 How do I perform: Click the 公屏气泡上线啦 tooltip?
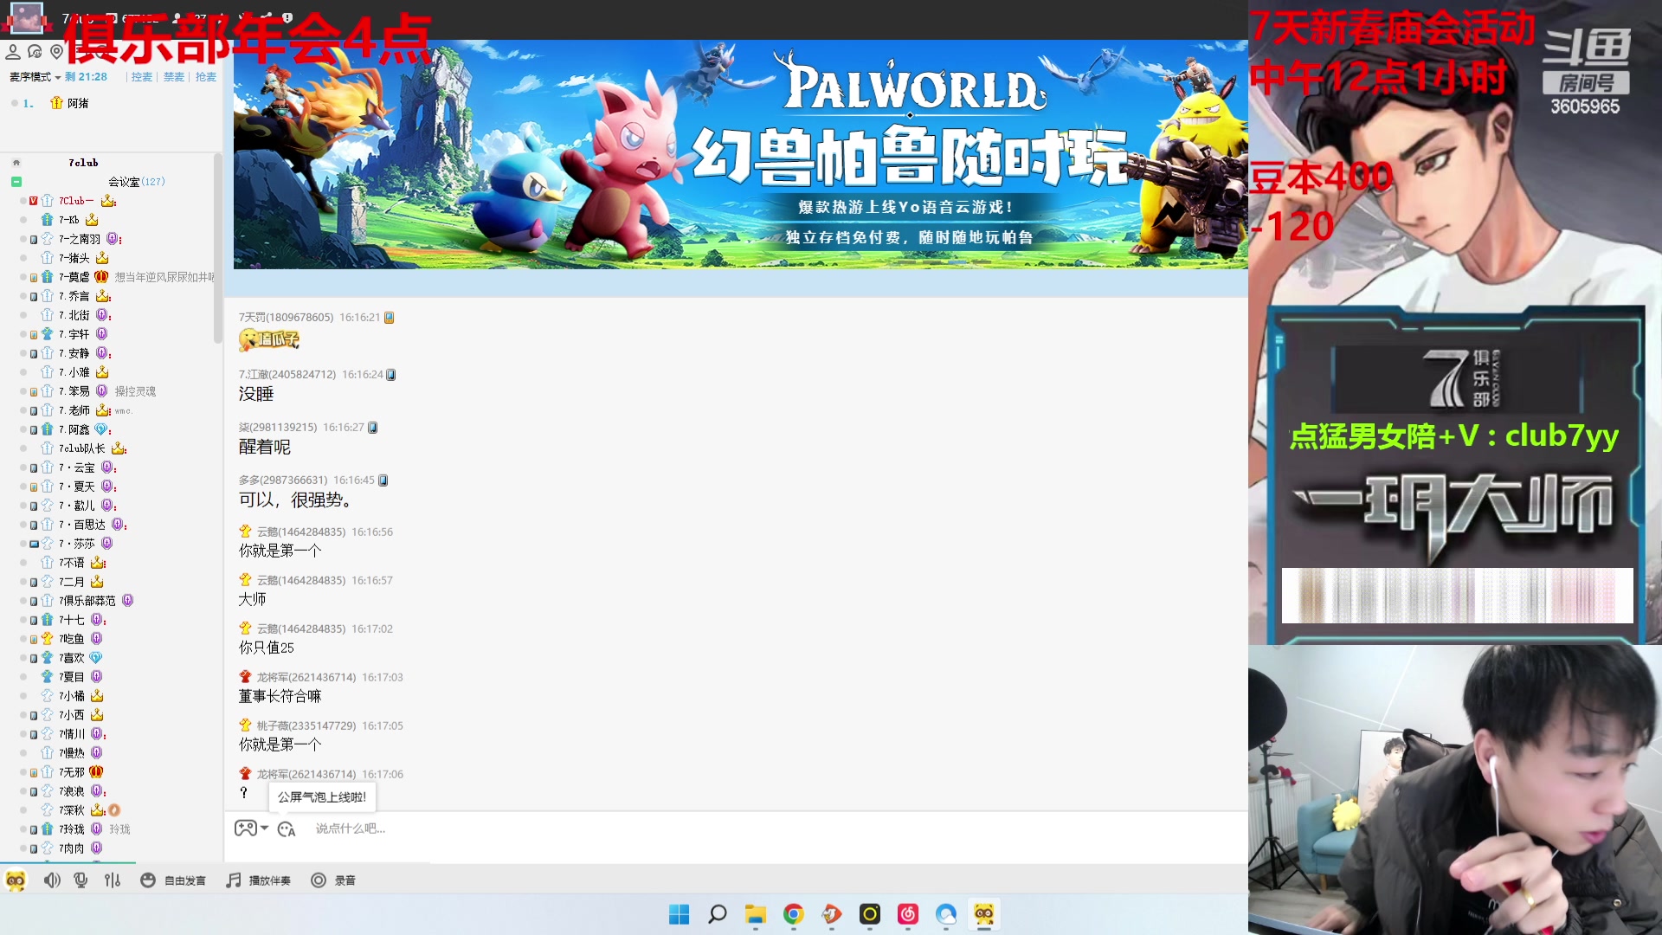coord(322,797)
